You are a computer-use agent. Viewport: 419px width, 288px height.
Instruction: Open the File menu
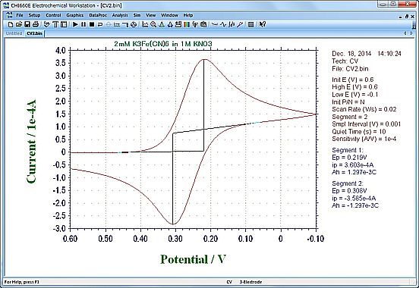(20, 15)
